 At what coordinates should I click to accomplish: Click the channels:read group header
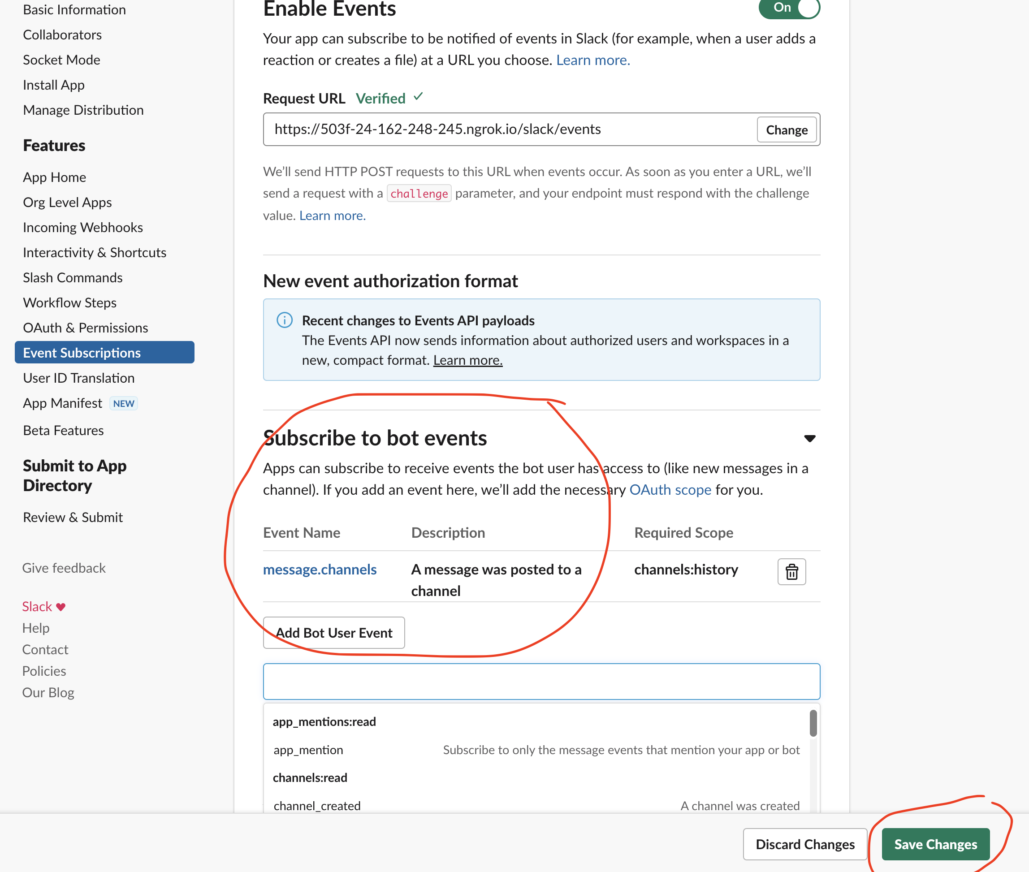click(x=310, y=777)
